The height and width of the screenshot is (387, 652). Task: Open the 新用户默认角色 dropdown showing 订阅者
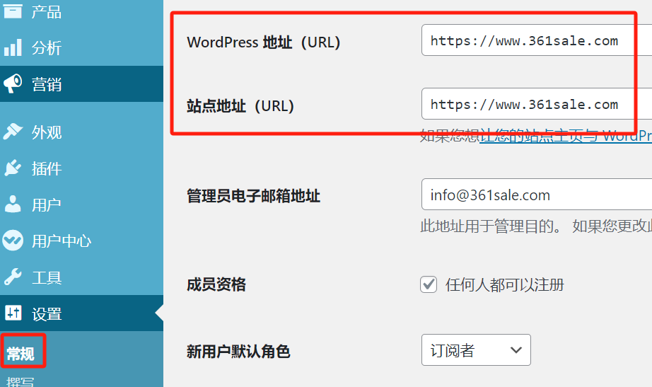click(x=476, y=350)
